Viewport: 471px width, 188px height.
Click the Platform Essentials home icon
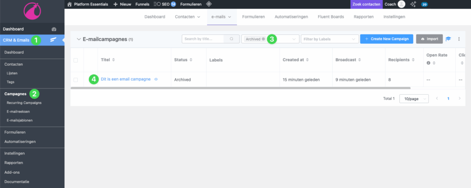[x=69, y=4]
